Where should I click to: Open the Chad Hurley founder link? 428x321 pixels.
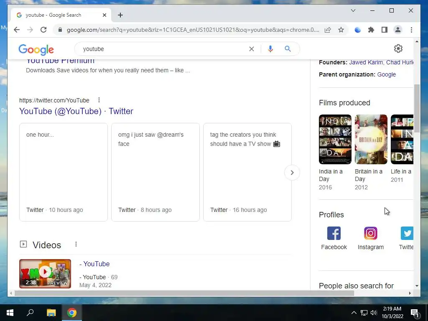pyautogui.click(x=400, y=62)
